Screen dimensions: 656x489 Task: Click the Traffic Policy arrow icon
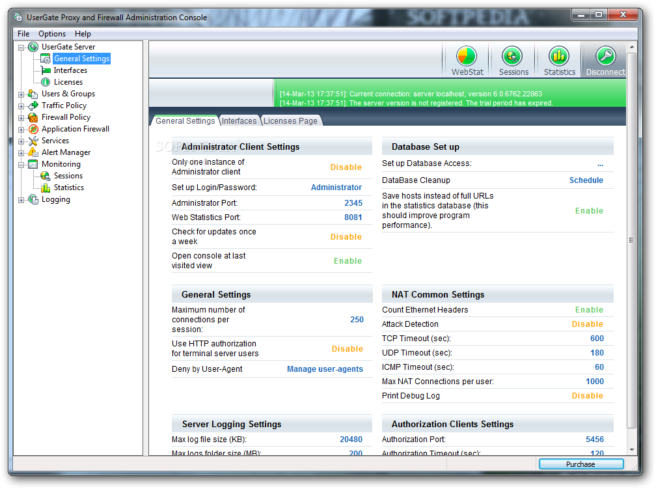(x=33, y=105)
